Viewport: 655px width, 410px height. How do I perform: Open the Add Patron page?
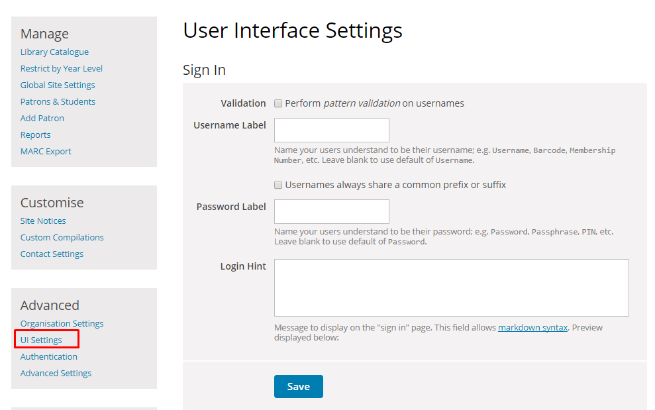pyautogui.click(x=42, y=118)
